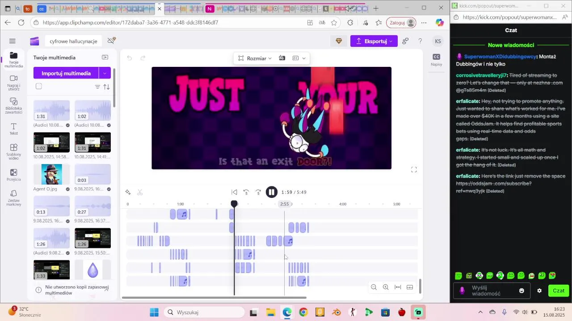Expand the import multimedia dropdown arrow
Viewport: 572px width, 321px height.
(105, 73)
